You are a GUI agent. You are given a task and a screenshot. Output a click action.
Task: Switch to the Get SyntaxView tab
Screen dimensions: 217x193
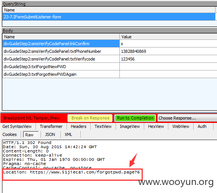point(17,126)
